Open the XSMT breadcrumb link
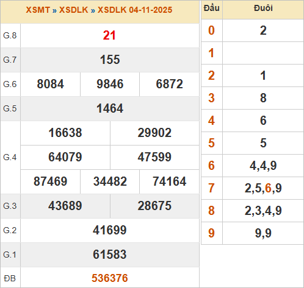 (38, 10)
